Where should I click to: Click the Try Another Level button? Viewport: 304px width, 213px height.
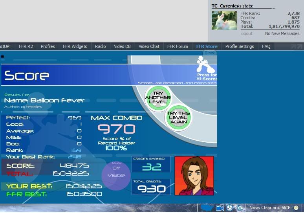[157, 97]
